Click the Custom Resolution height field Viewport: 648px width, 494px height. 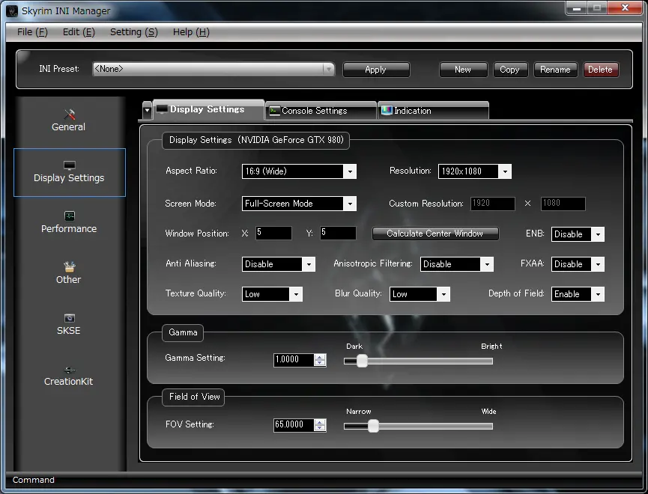563,204
